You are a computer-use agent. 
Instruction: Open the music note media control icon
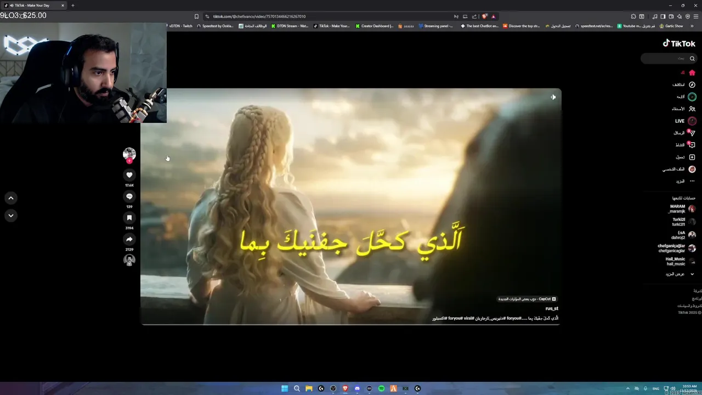655,16
